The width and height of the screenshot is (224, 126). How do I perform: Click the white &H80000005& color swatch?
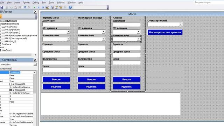pos(10,84)
